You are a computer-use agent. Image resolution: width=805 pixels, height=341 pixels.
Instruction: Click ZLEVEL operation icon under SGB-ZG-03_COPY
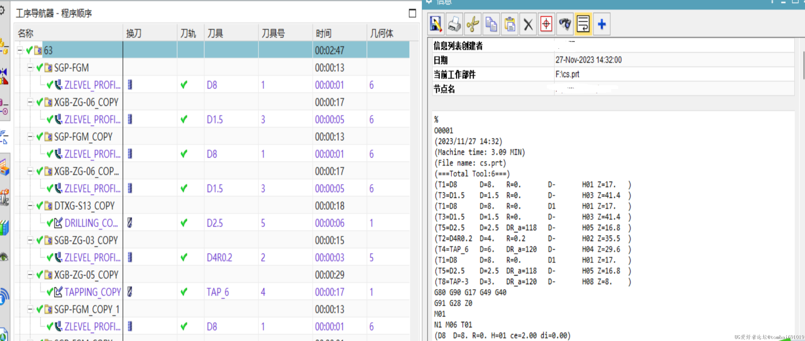click(x=58, y=257)
